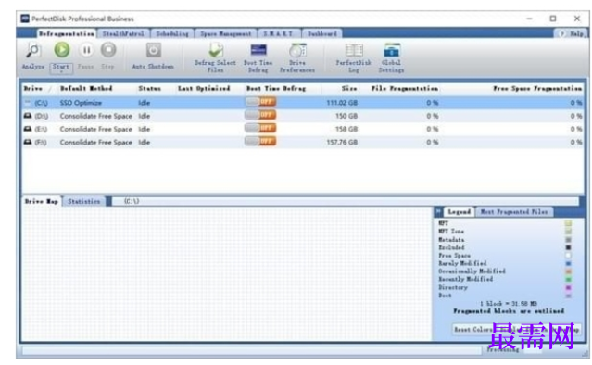Click the PerfectDisk title bar app icon

click(25, 19)
